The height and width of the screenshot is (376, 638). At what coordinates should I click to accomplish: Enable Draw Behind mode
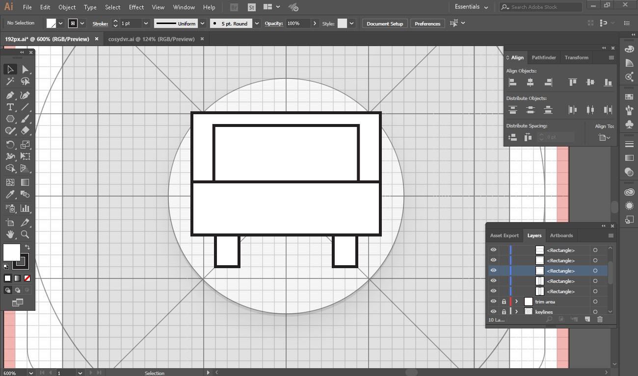[18, 290]
